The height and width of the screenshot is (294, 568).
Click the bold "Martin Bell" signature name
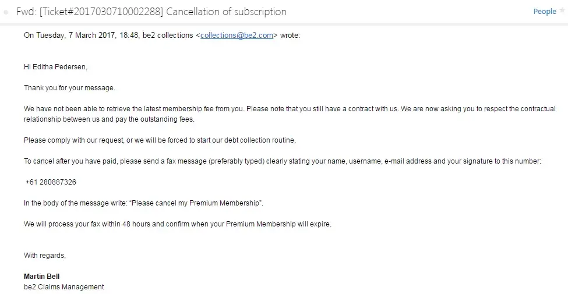click(x=41, y=277)
